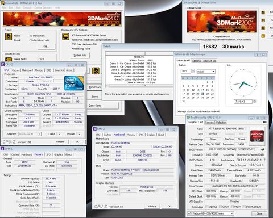The width and height of the screenshot is (273, 218).
Task: Open the Processor selection dropdown in CPU-Z
Action: tap(39, 134)
